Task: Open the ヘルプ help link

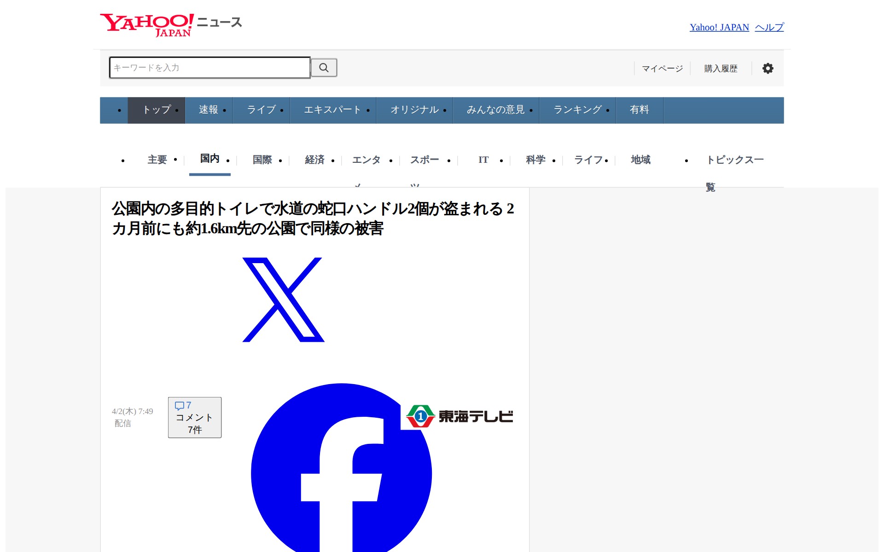Action: (x=769, y=28)
